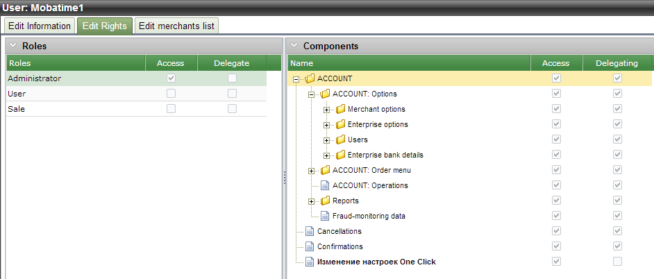Viewport: 654px width, 279px height.
Task: Click the Enterprise bank details folder icon
Action: [340, 155]
